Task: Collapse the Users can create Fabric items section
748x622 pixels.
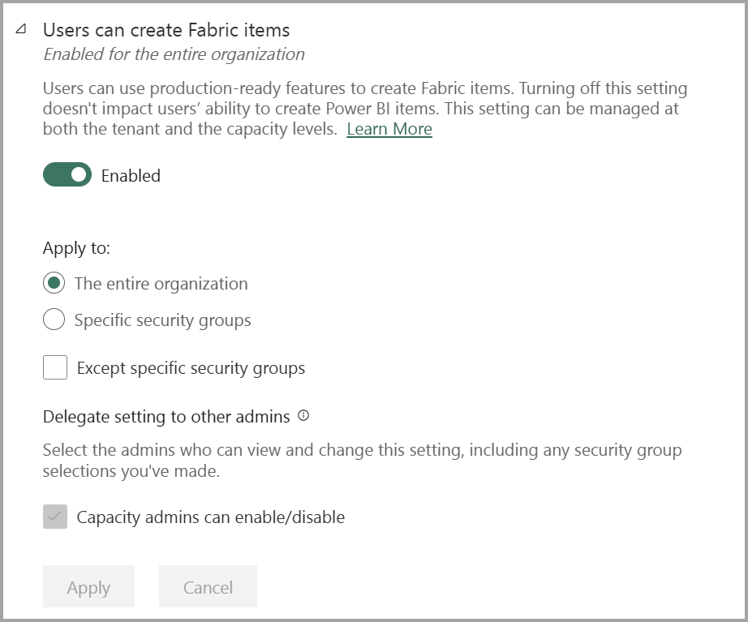Action: pyautogui.click(x=21, y=29)
